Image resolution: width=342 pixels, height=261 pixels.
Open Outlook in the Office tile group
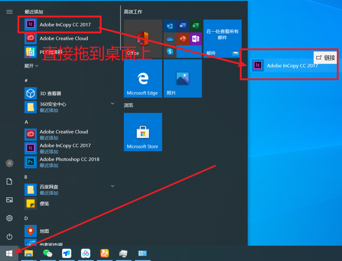pos(170,26)
